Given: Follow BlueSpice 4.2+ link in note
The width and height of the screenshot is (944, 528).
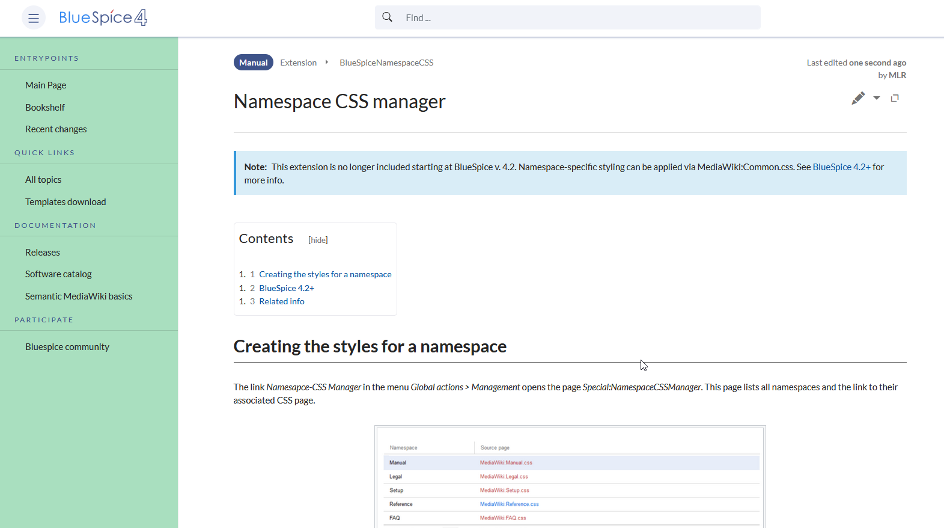Looking at the screenshot, I should pyautogui.click(x=841, y=167).
